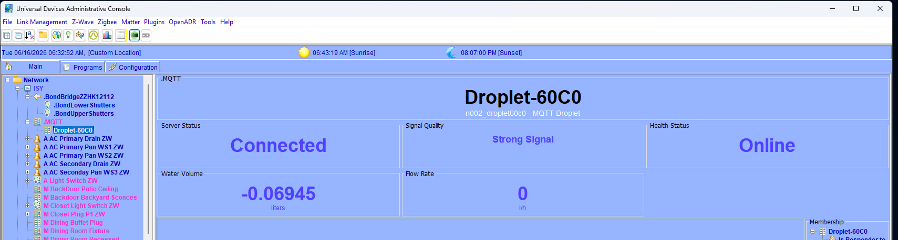Collapse the .BondBridgeZZHK12112 node
This screenshot has height=240, width=898.
(x=28, y=97)
